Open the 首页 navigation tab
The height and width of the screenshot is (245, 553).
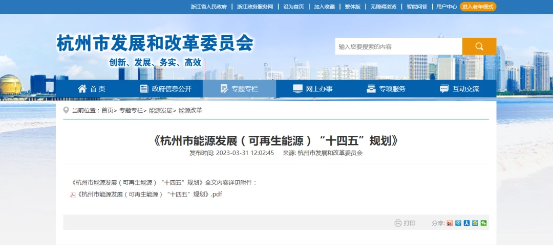pyautogui.click(x=92, y=89)
